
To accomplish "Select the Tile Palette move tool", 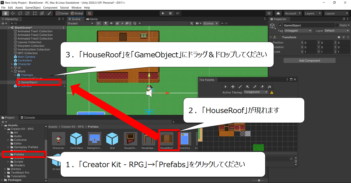I will (x=233, y=87).
